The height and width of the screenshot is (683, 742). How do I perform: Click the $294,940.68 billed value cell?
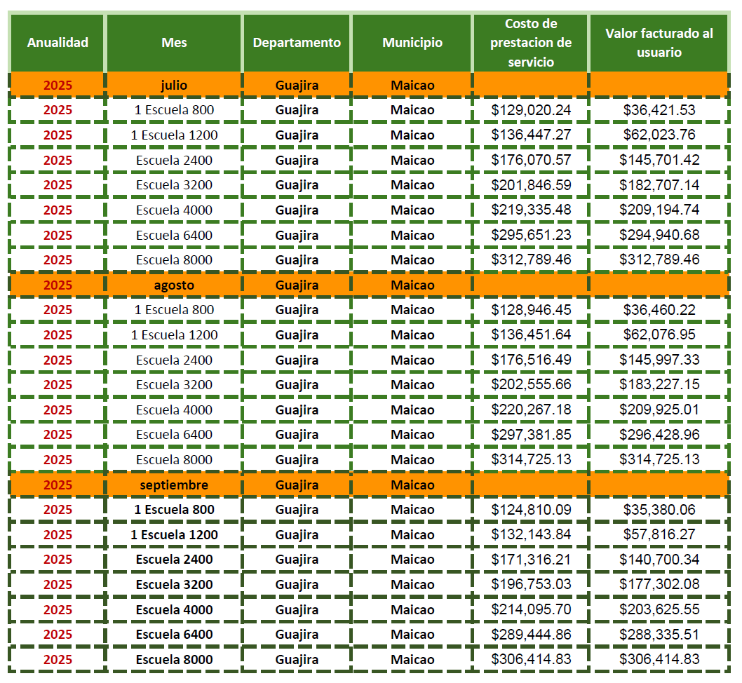coord(659,235)
